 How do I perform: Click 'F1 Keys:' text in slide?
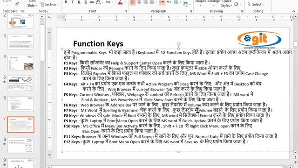71,63
